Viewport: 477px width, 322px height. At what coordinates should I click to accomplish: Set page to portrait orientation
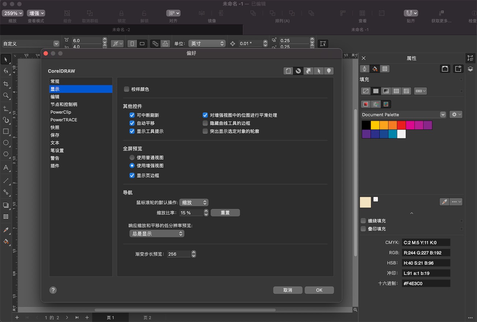[x=132, y=43]
